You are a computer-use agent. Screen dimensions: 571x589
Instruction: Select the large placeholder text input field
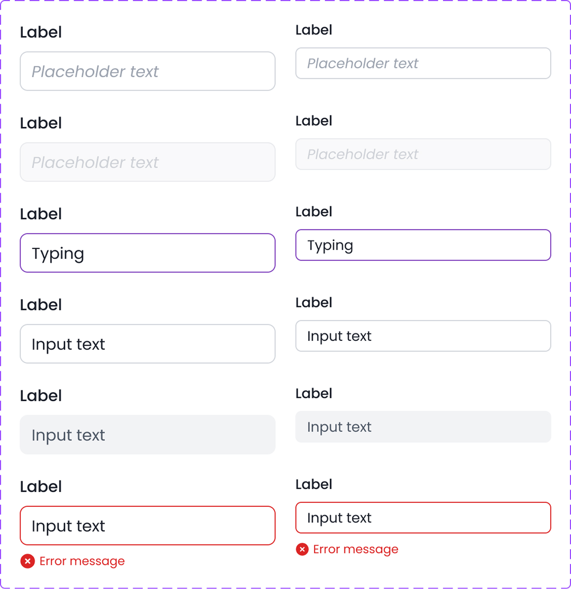147,71
